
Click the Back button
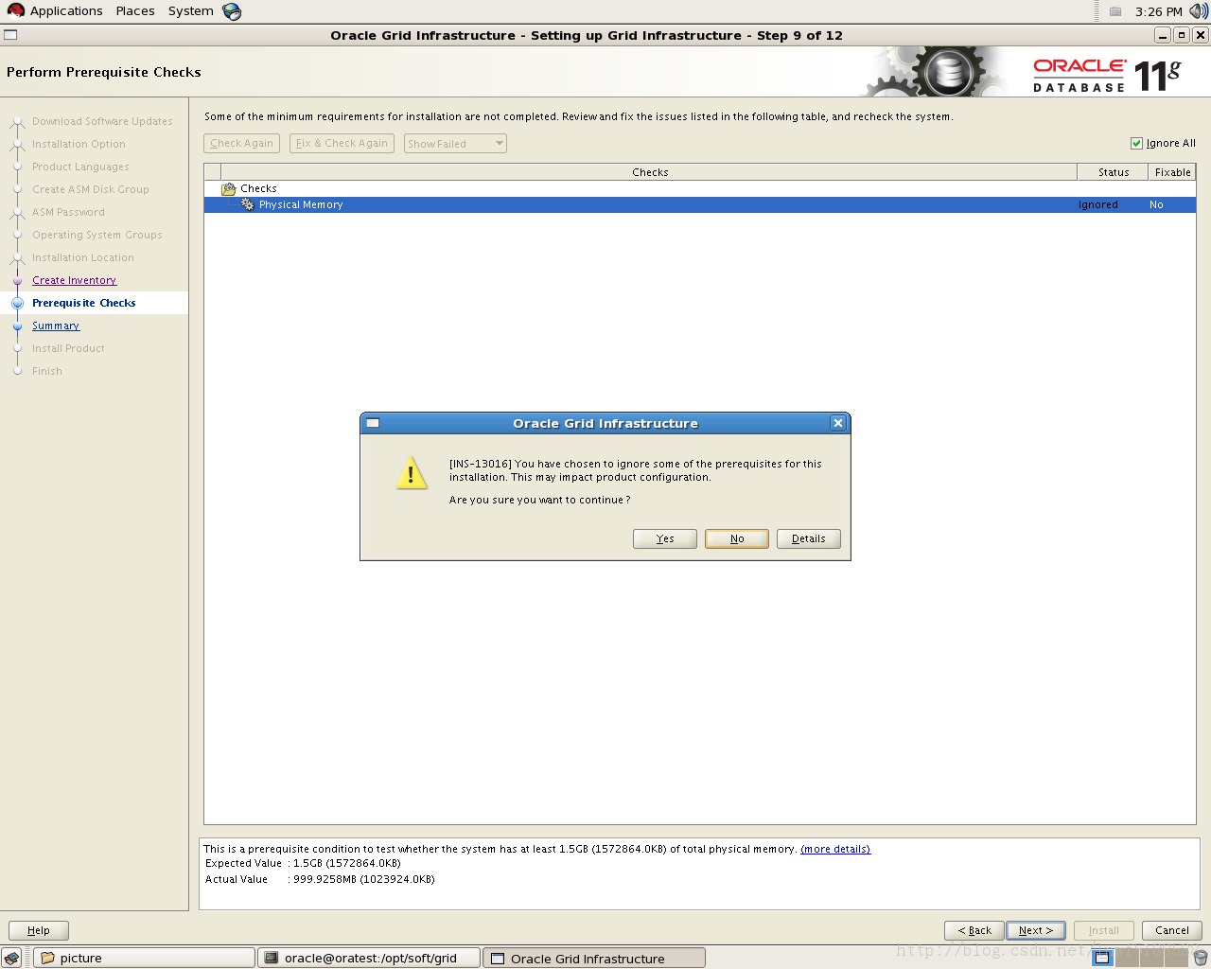click(974, 930)
